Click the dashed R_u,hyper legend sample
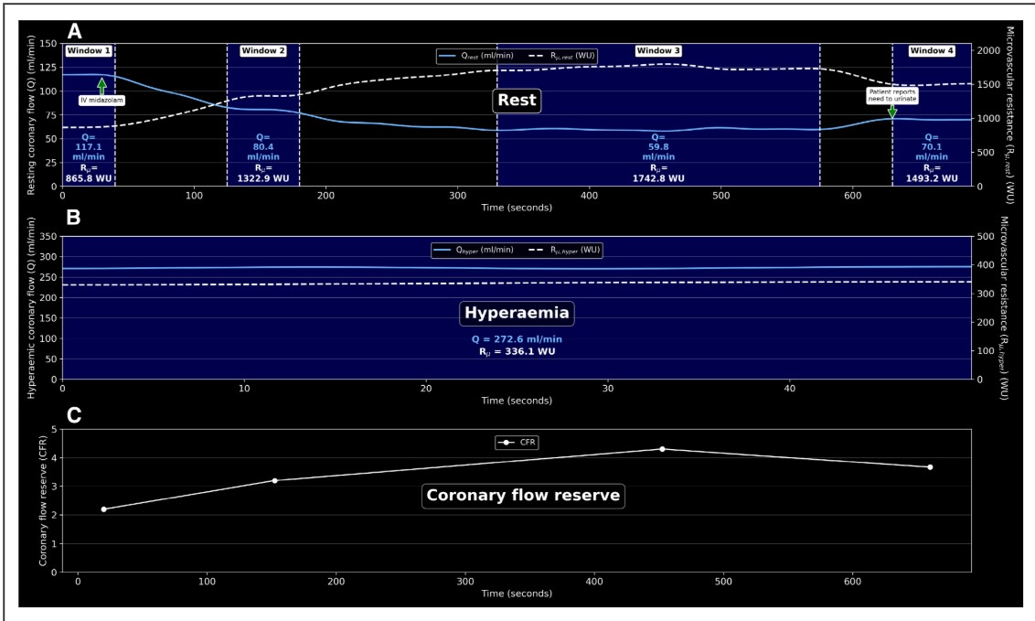 tap(538, 250)
